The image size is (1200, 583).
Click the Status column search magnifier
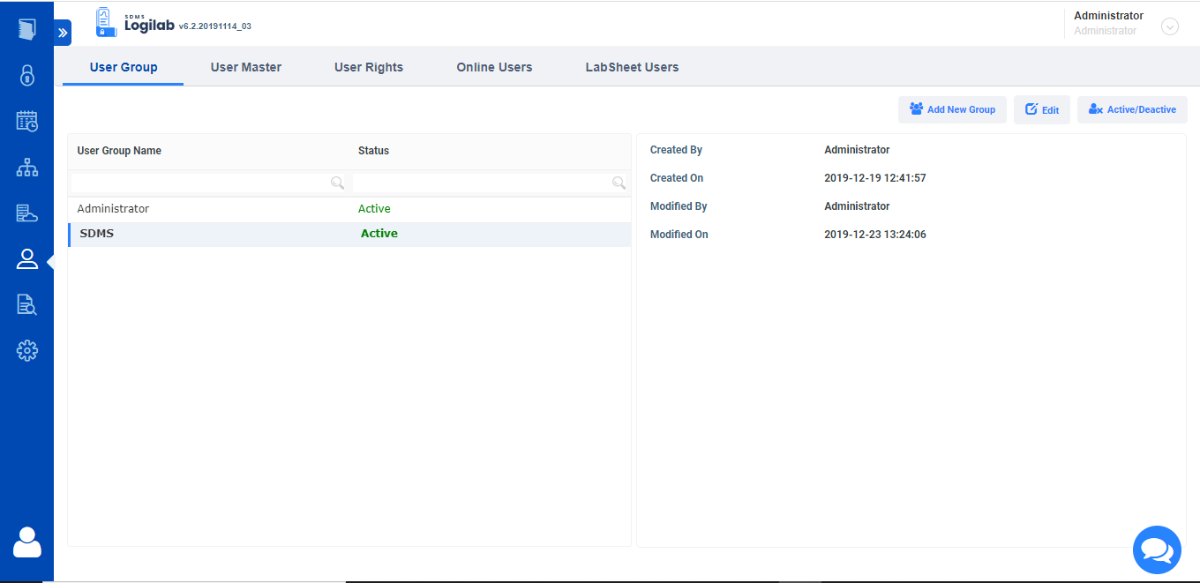619,183
